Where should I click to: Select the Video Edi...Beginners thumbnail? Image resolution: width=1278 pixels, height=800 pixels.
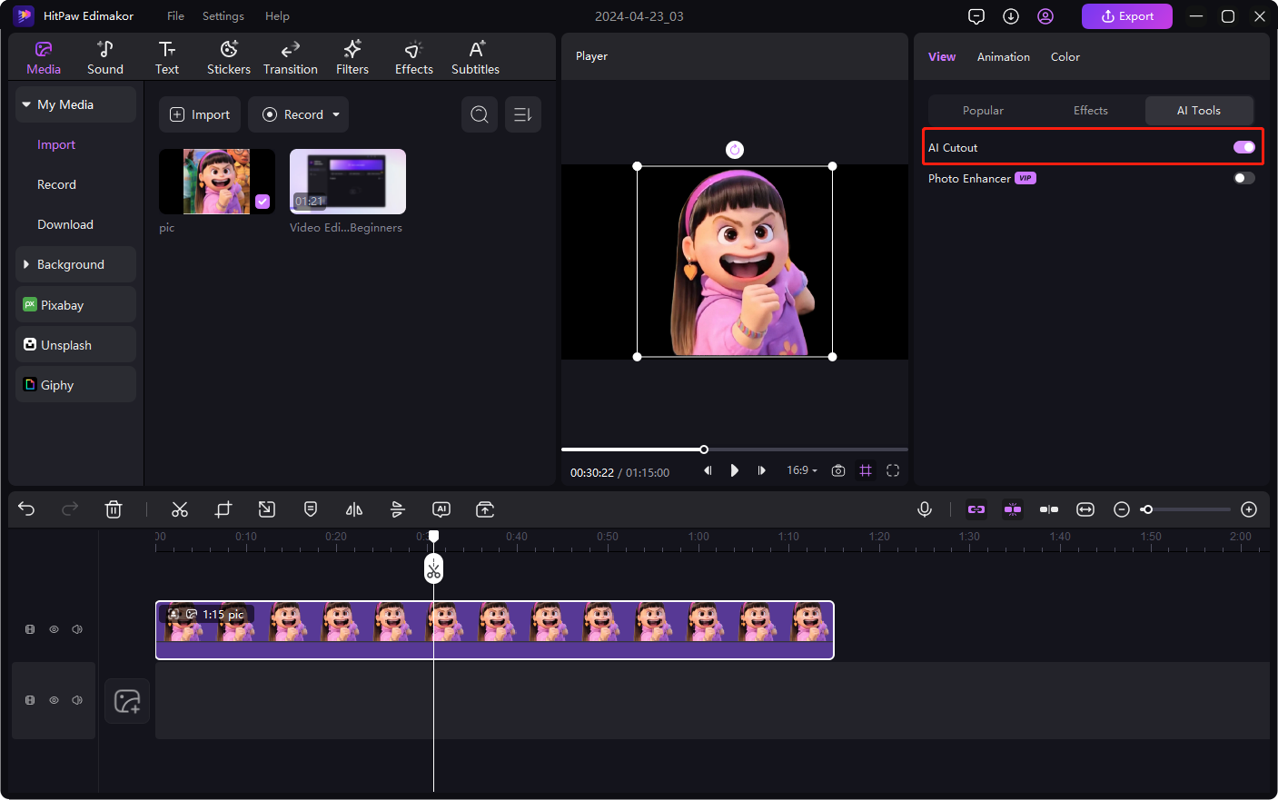[347, 182]
